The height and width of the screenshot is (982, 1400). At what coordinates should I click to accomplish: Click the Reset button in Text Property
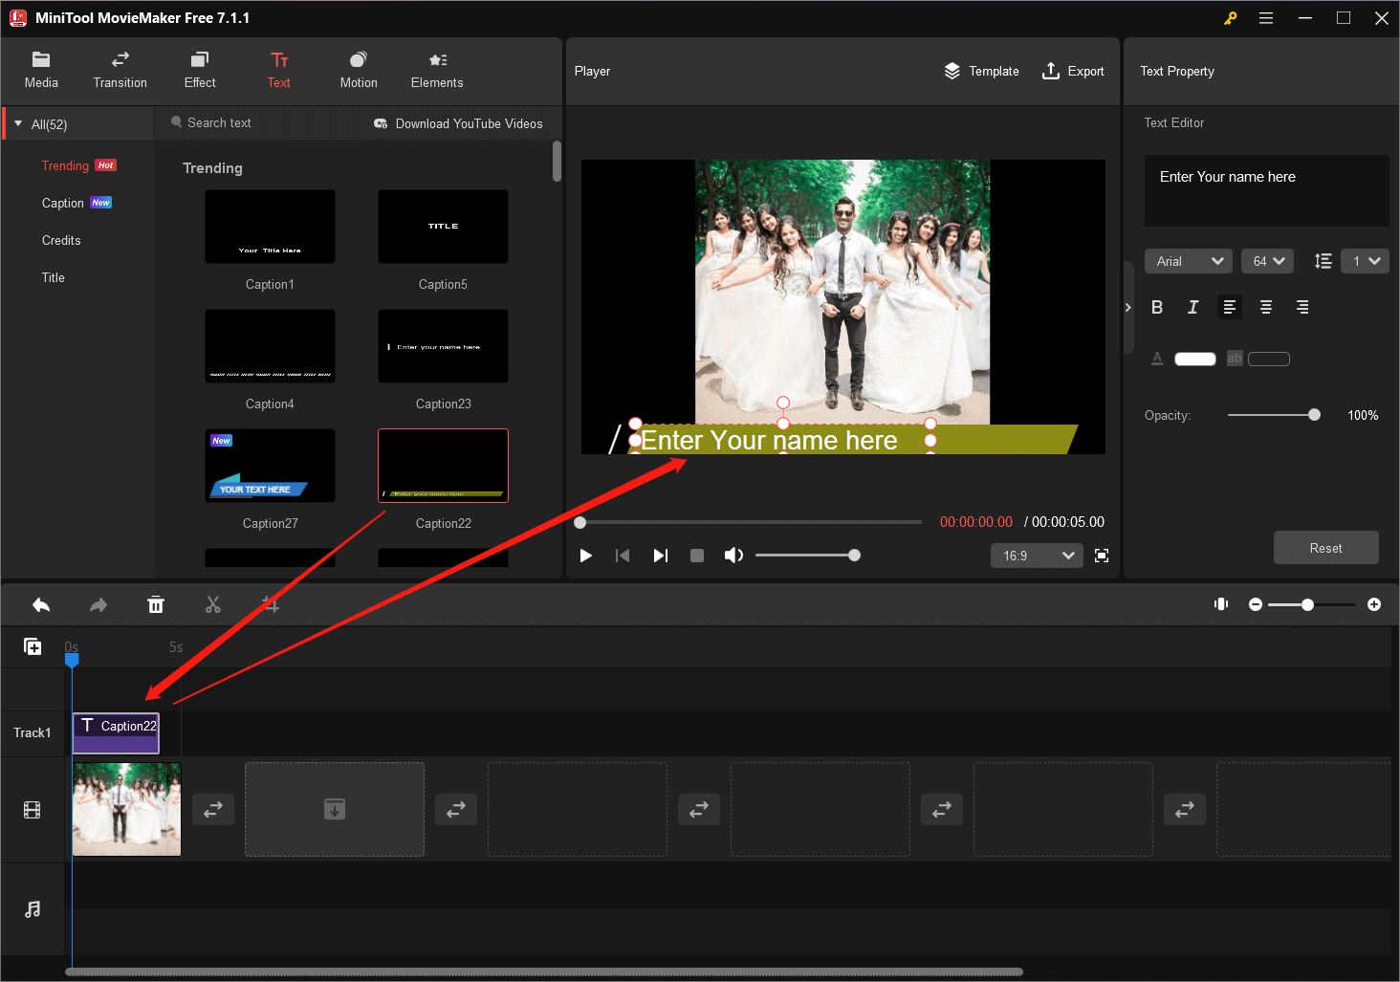pyautogui.click(x=1325, y=547)
